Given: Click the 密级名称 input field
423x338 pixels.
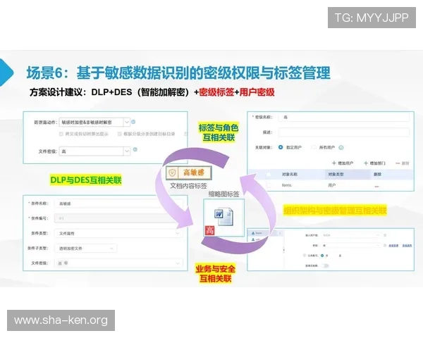Looking at the screenshot, I should 344,118.
